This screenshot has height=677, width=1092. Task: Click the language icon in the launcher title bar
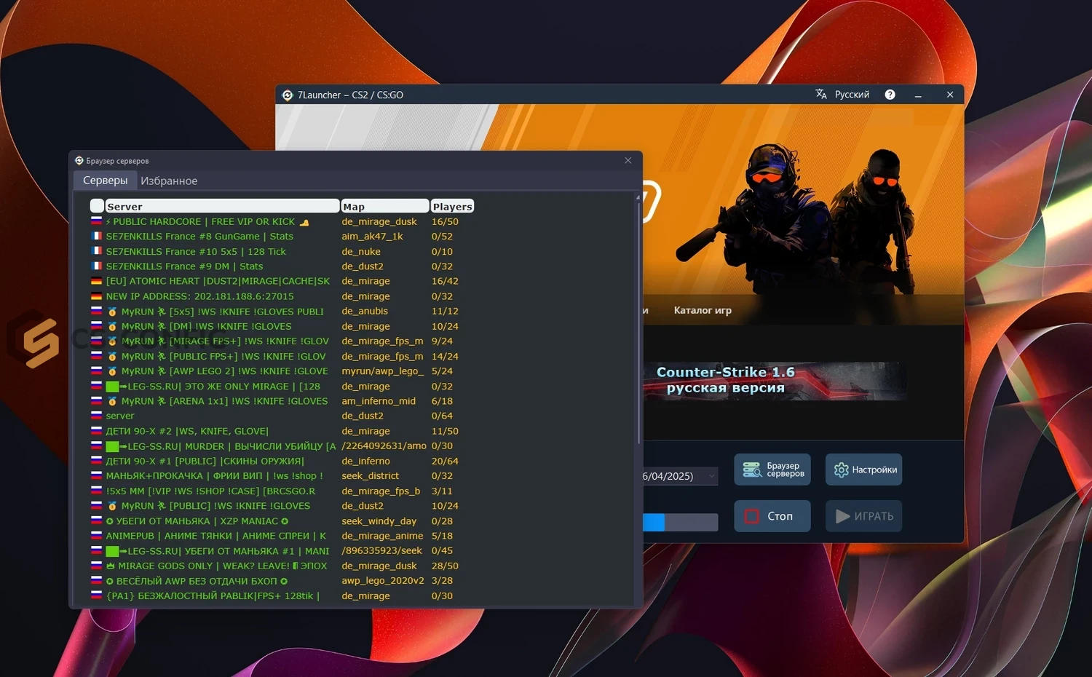(820, 94)
